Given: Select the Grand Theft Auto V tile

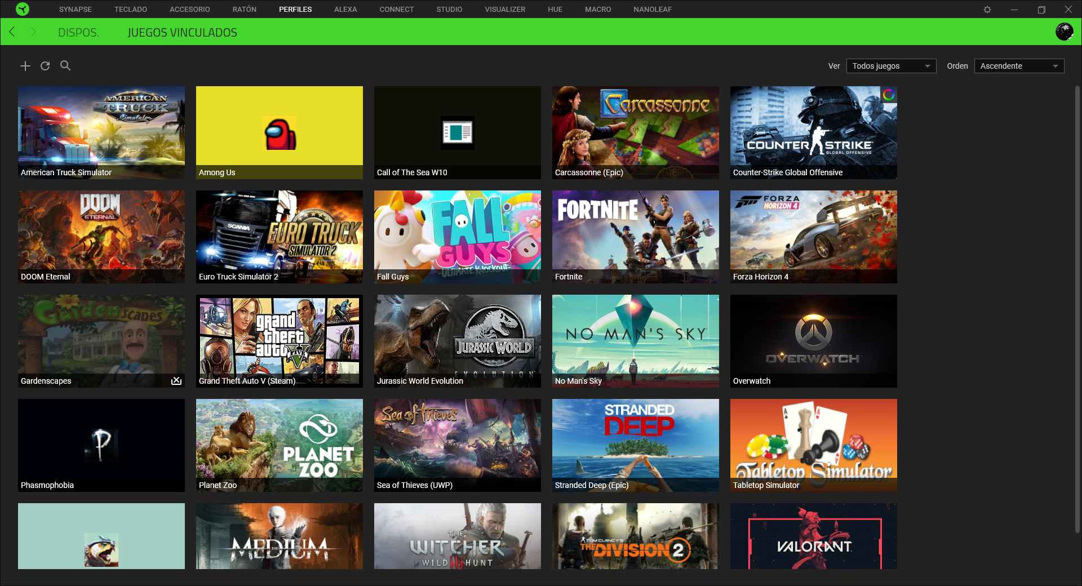Looking at the screenshot, I should tap(280, 341).
